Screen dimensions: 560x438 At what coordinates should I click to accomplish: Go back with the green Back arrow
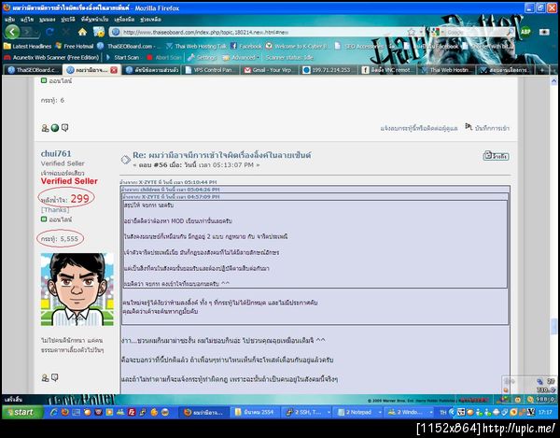12,32
